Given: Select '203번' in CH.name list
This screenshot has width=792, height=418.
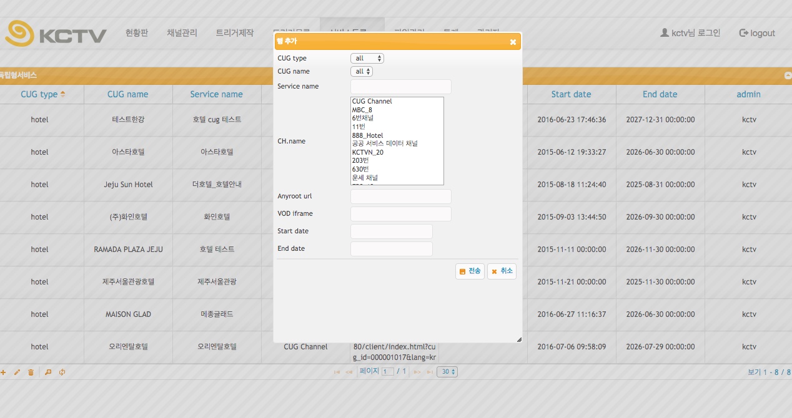Looking at the screenshot, I should 397,160.
